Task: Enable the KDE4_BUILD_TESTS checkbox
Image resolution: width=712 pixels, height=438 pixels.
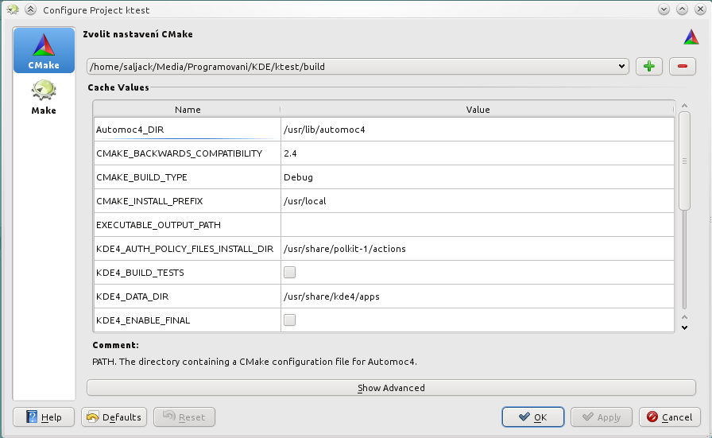Action: 289,272
